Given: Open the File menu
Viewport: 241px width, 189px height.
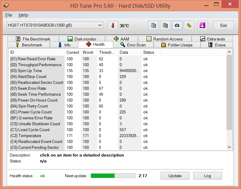Looking at the screenshot, I should click(x=9, y=15).
